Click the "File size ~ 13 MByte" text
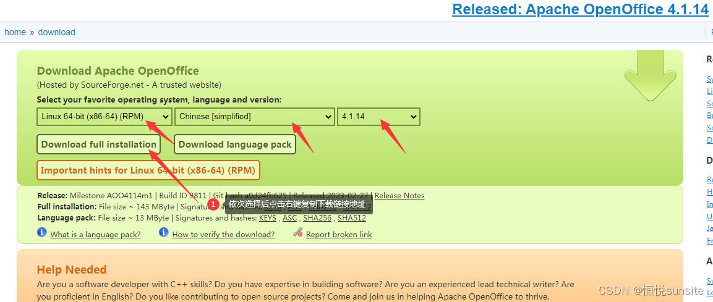Viewport: 713px width, 302px height. (x=133, y=218)
